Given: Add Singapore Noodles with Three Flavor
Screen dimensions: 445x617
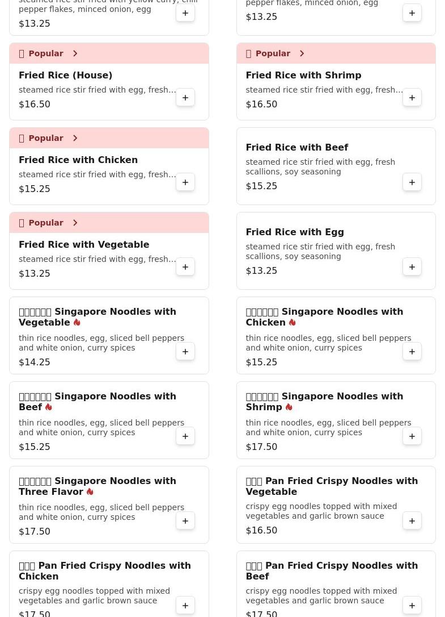Looking at the screenshot, I should click(x=185, y=521).
